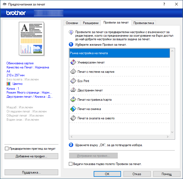Click the Изтриване на профил button
The image size is (183, 179).
coord(93,156)
